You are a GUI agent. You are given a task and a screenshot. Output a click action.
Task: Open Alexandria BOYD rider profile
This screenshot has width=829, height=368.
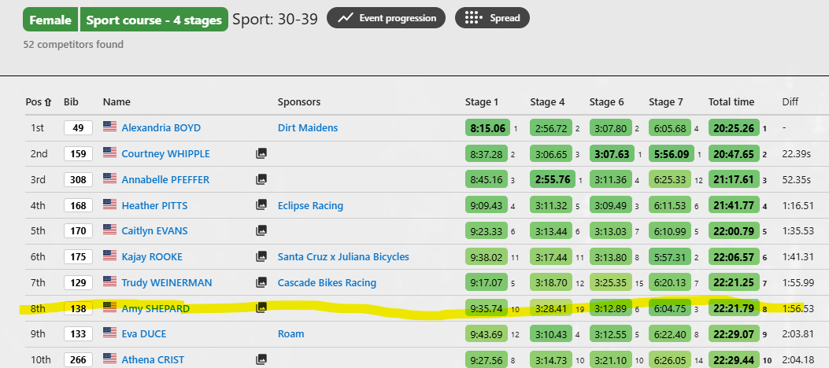coord(161,127)
